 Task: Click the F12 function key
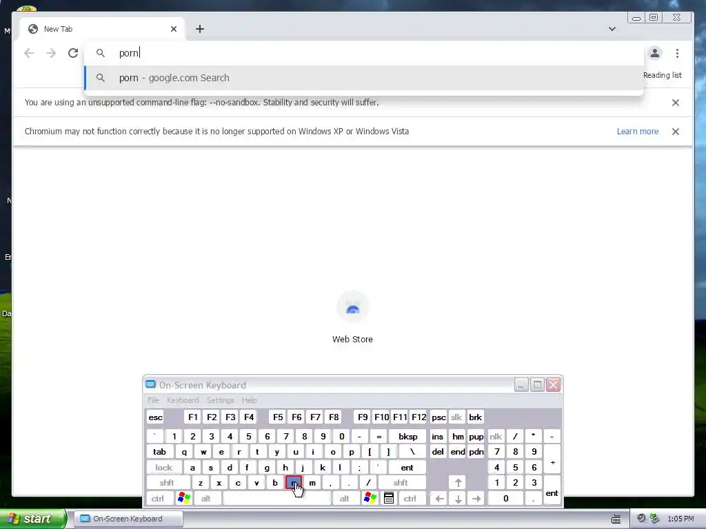point(418,417)
